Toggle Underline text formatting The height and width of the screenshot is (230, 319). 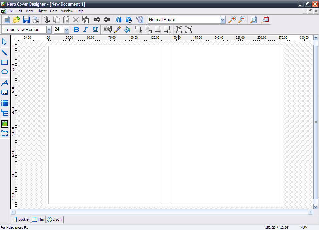[95, 30]
